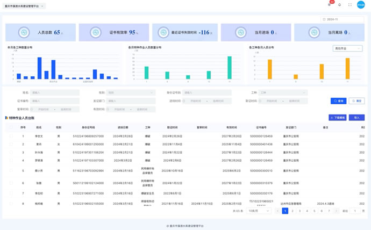Viewport: 371px width, 230px height.
Task: Click the 当月离场 card icon
Action: pyautogui.click(x=315, y=33)
